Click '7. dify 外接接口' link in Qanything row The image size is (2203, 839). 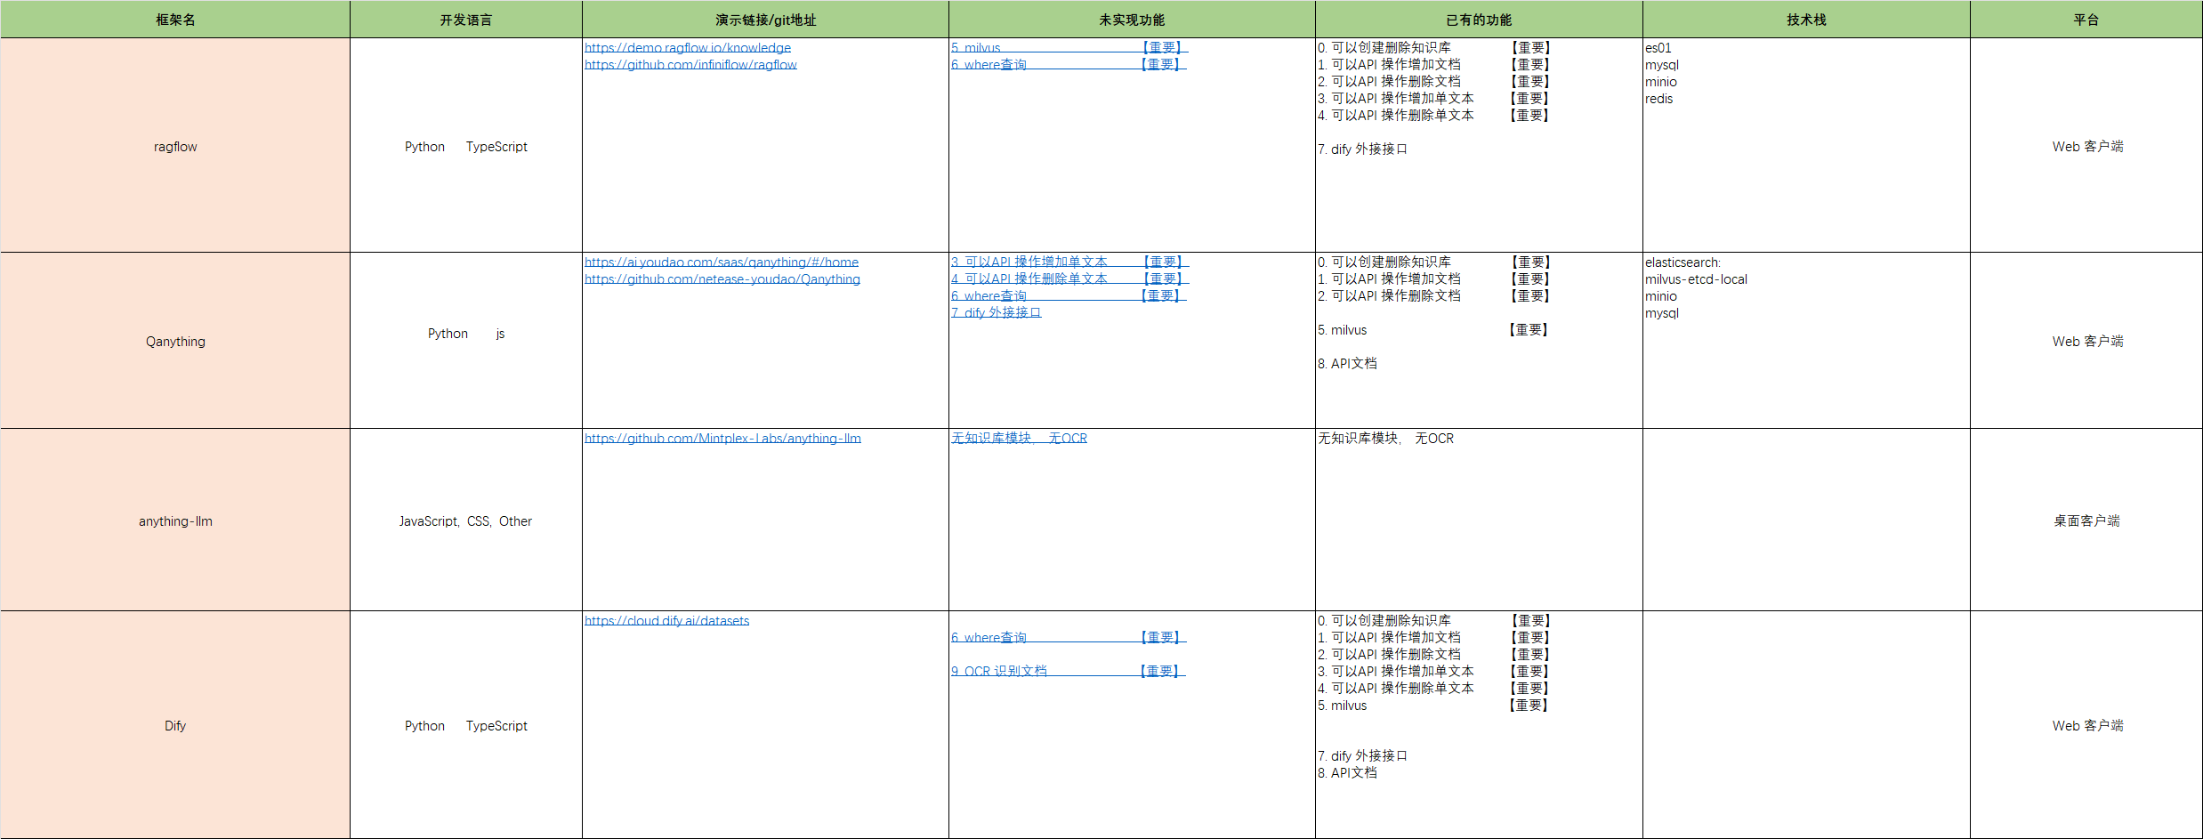pos(997,313)
